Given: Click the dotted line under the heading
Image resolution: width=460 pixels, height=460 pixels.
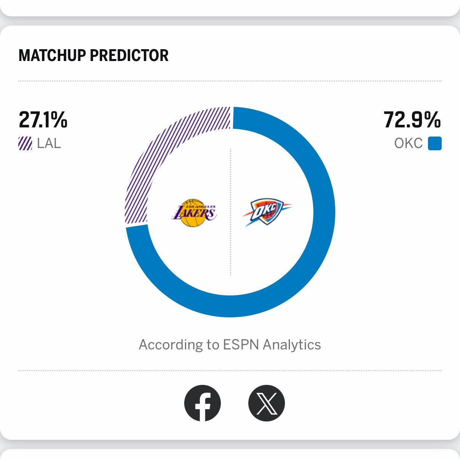Looking at the screenshot, I should pos(230,81).
